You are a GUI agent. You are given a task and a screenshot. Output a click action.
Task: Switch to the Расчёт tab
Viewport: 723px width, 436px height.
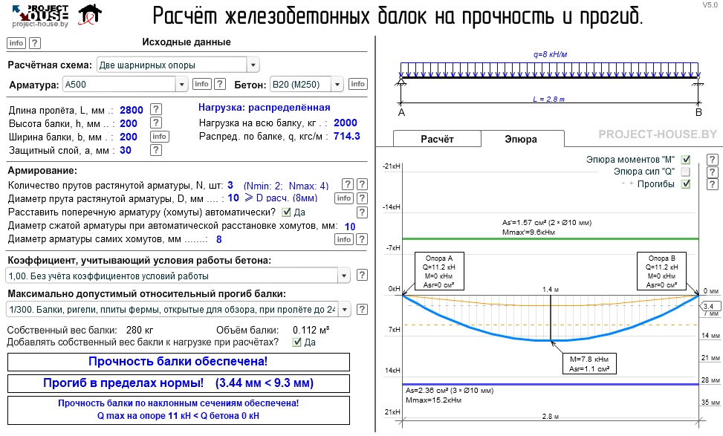pyautogui.click(x=437, y=139)
